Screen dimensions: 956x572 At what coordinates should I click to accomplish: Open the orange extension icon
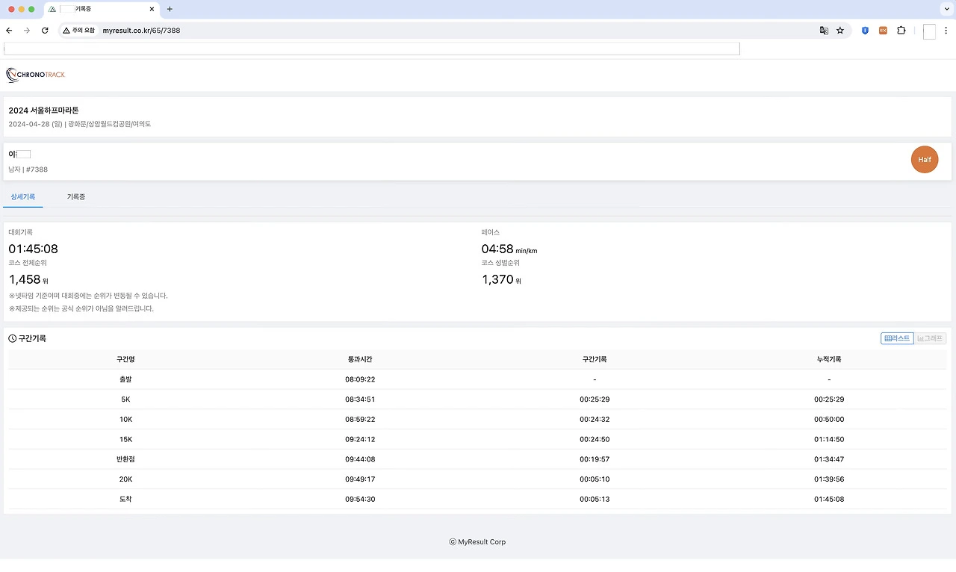[x=883, y=31]
